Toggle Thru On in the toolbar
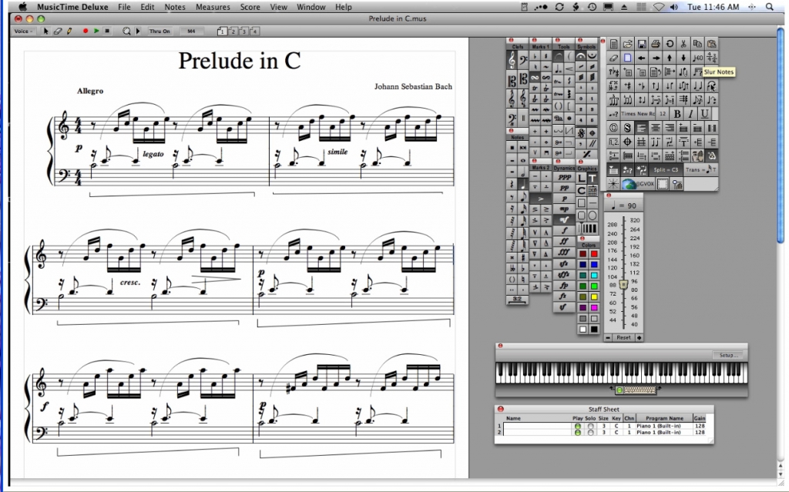This screenshot has height=492, width=789. click(159, 32)
